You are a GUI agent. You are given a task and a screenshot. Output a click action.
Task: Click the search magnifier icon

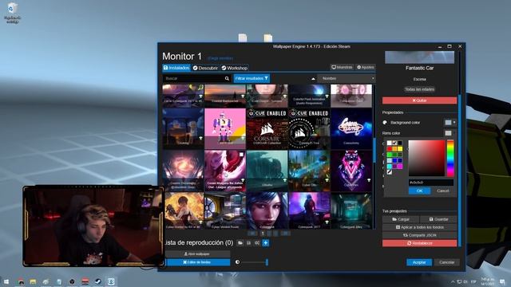pos(227,78)
